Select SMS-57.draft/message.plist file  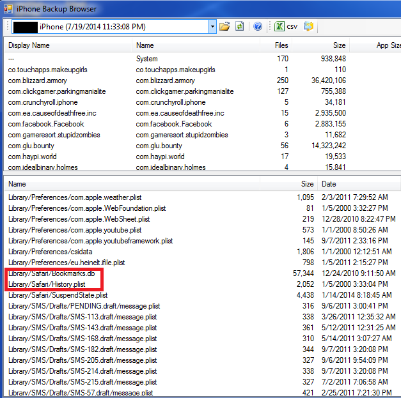point(203,392)
